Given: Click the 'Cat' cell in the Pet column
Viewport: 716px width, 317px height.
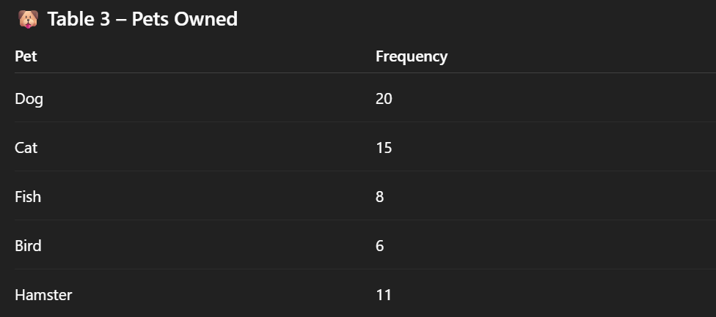Looking at the screenshot, I should [26, 148].
